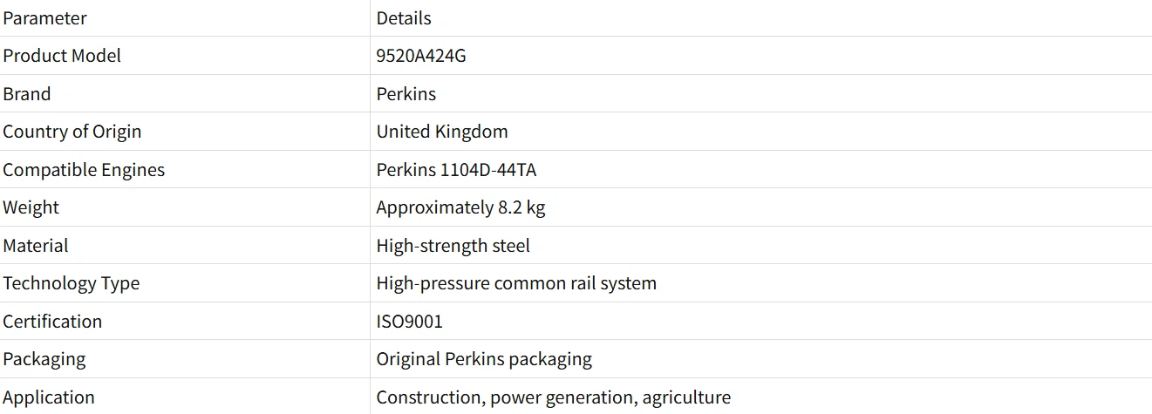
Task: Select the Technology Type label
Action: click(x=72, y=283)
